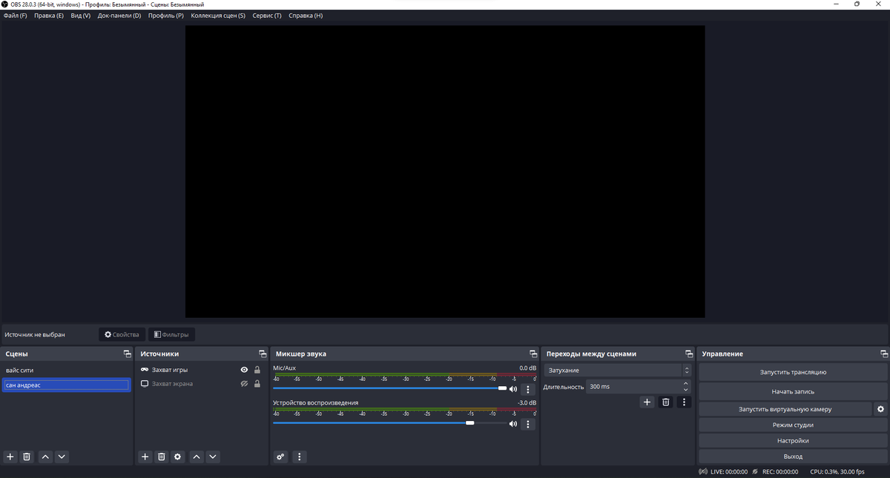Open source Фильтры

171,334
